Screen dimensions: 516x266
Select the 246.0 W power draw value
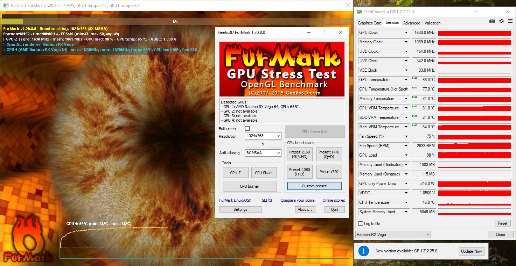(424, 184)
